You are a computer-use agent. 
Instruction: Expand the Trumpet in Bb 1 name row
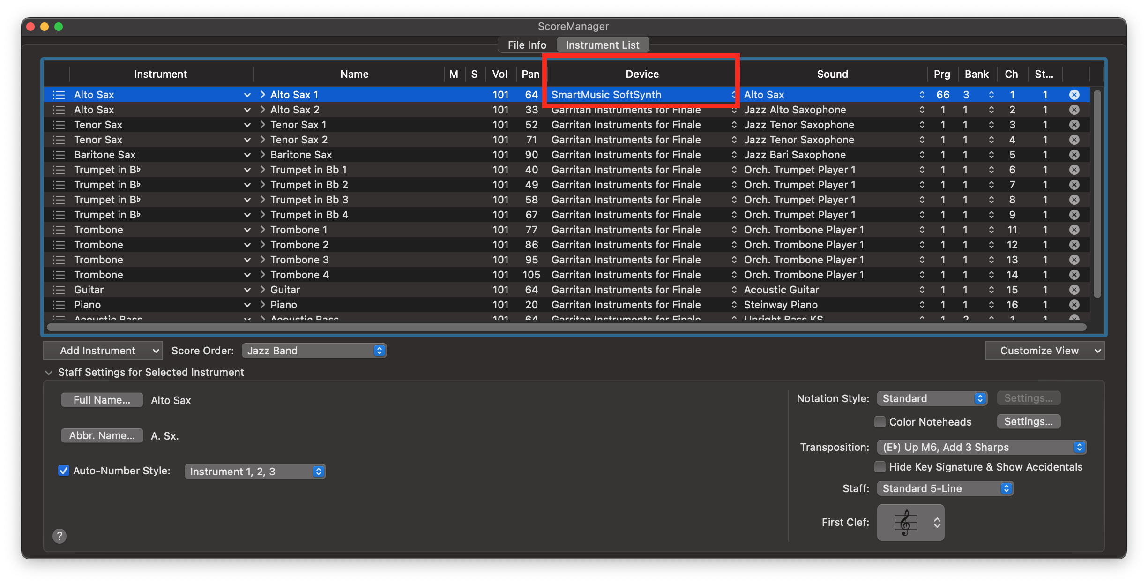(263, 170)
